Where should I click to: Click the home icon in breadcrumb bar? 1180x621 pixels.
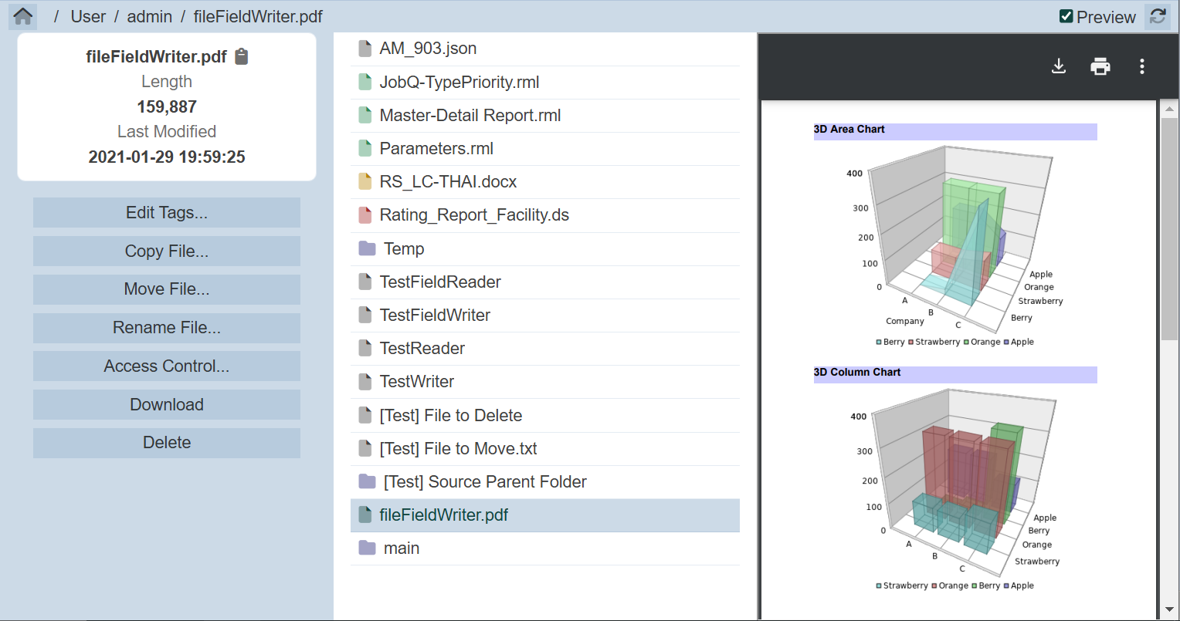[23, 16]
